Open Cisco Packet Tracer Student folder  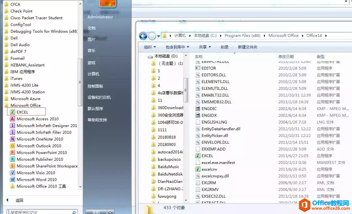point(34,18)
